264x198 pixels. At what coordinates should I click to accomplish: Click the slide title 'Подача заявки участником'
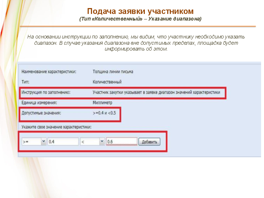click(x=140, y=11)
